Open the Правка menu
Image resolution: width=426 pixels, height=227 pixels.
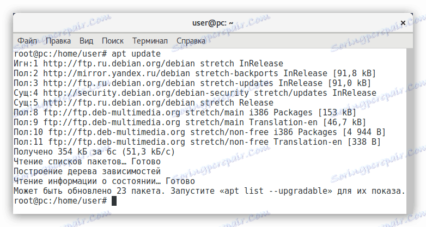pyautogui.click(x=58, y=41)
